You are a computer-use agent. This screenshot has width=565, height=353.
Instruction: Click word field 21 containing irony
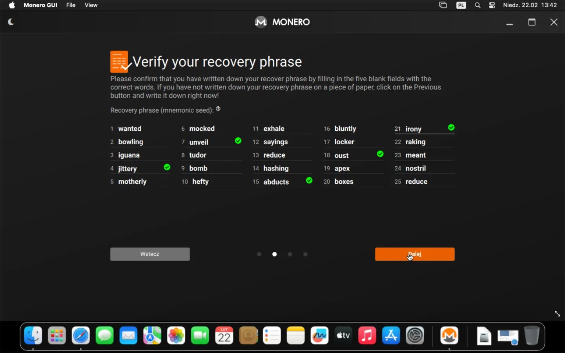pyautogui.click(x=425, y=129)
